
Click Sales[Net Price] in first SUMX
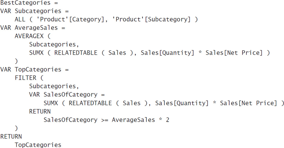(x=234, y=53)
